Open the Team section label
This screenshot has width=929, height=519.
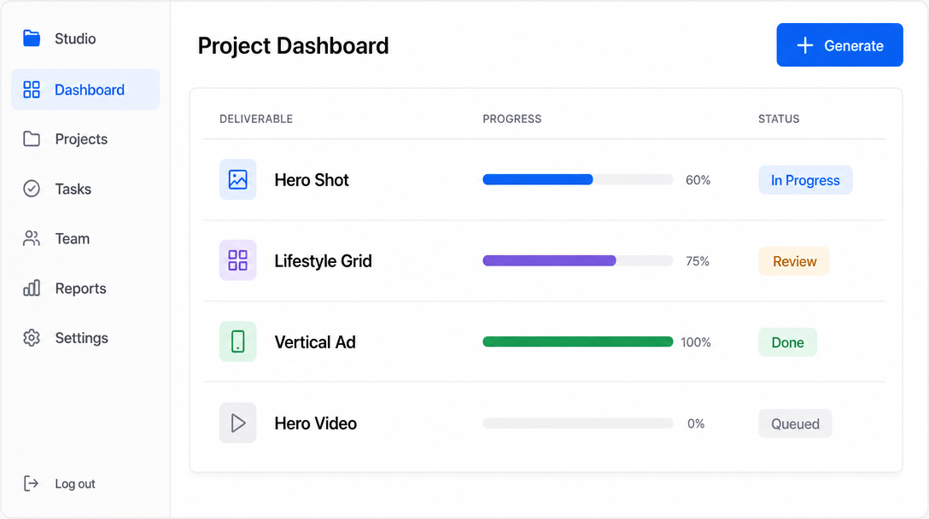73,239
